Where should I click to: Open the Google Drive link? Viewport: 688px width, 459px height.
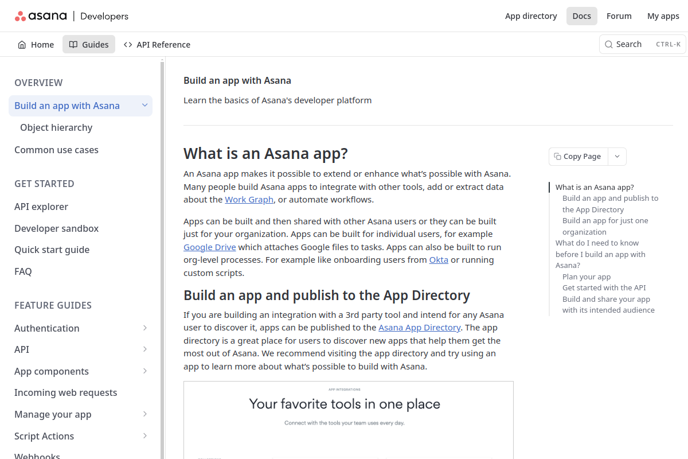click(210, 247)
